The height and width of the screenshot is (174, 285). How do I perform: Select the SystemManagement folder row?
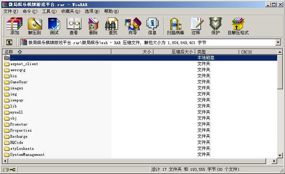140,155
